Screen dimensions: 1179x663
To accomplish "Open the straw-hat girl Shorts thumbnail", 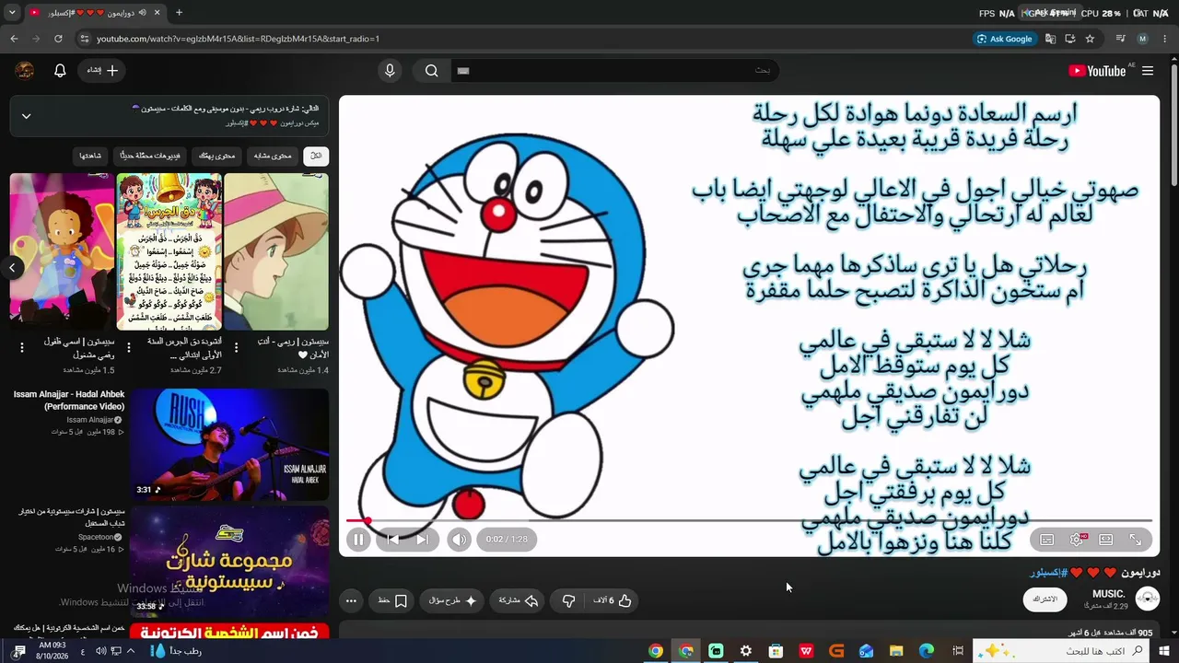I will click(276, 251).
